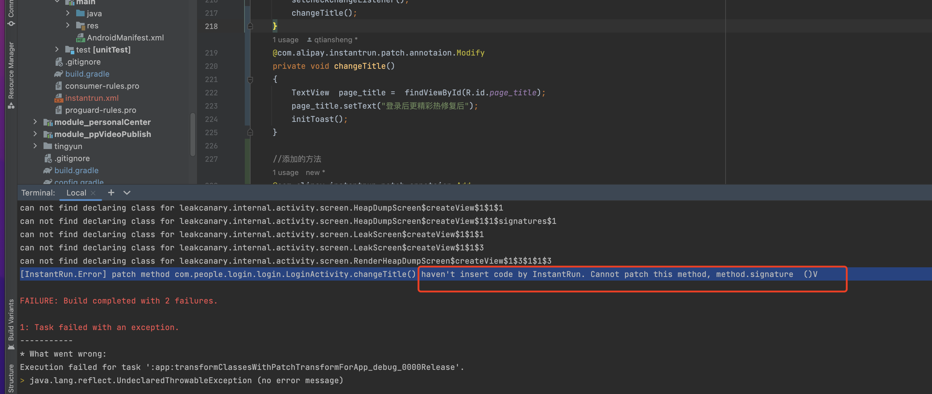Select the Local terminal tab

76,192
